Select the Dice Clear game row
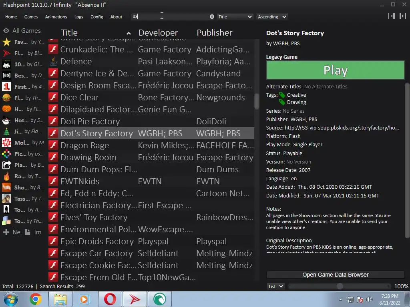Viewport: 410px width, 307px height. point(151,98)
